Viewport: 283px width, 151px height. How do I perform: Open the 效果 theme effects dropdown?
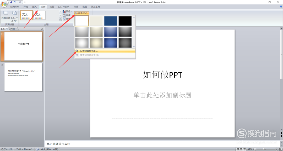68,19
